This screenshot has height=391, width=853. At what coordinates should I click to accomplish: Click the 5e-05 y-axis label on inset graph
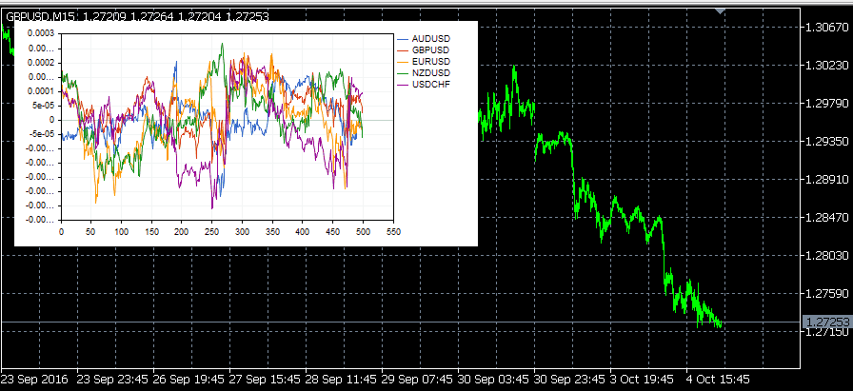coord(45,106)
